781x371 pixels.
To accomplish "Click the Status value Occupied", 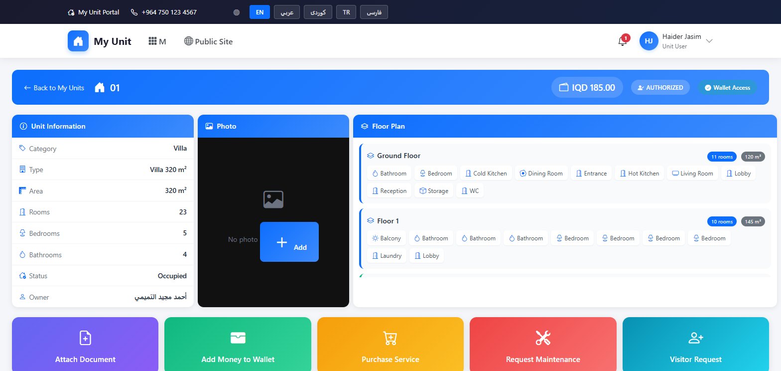I will point(172,276).
